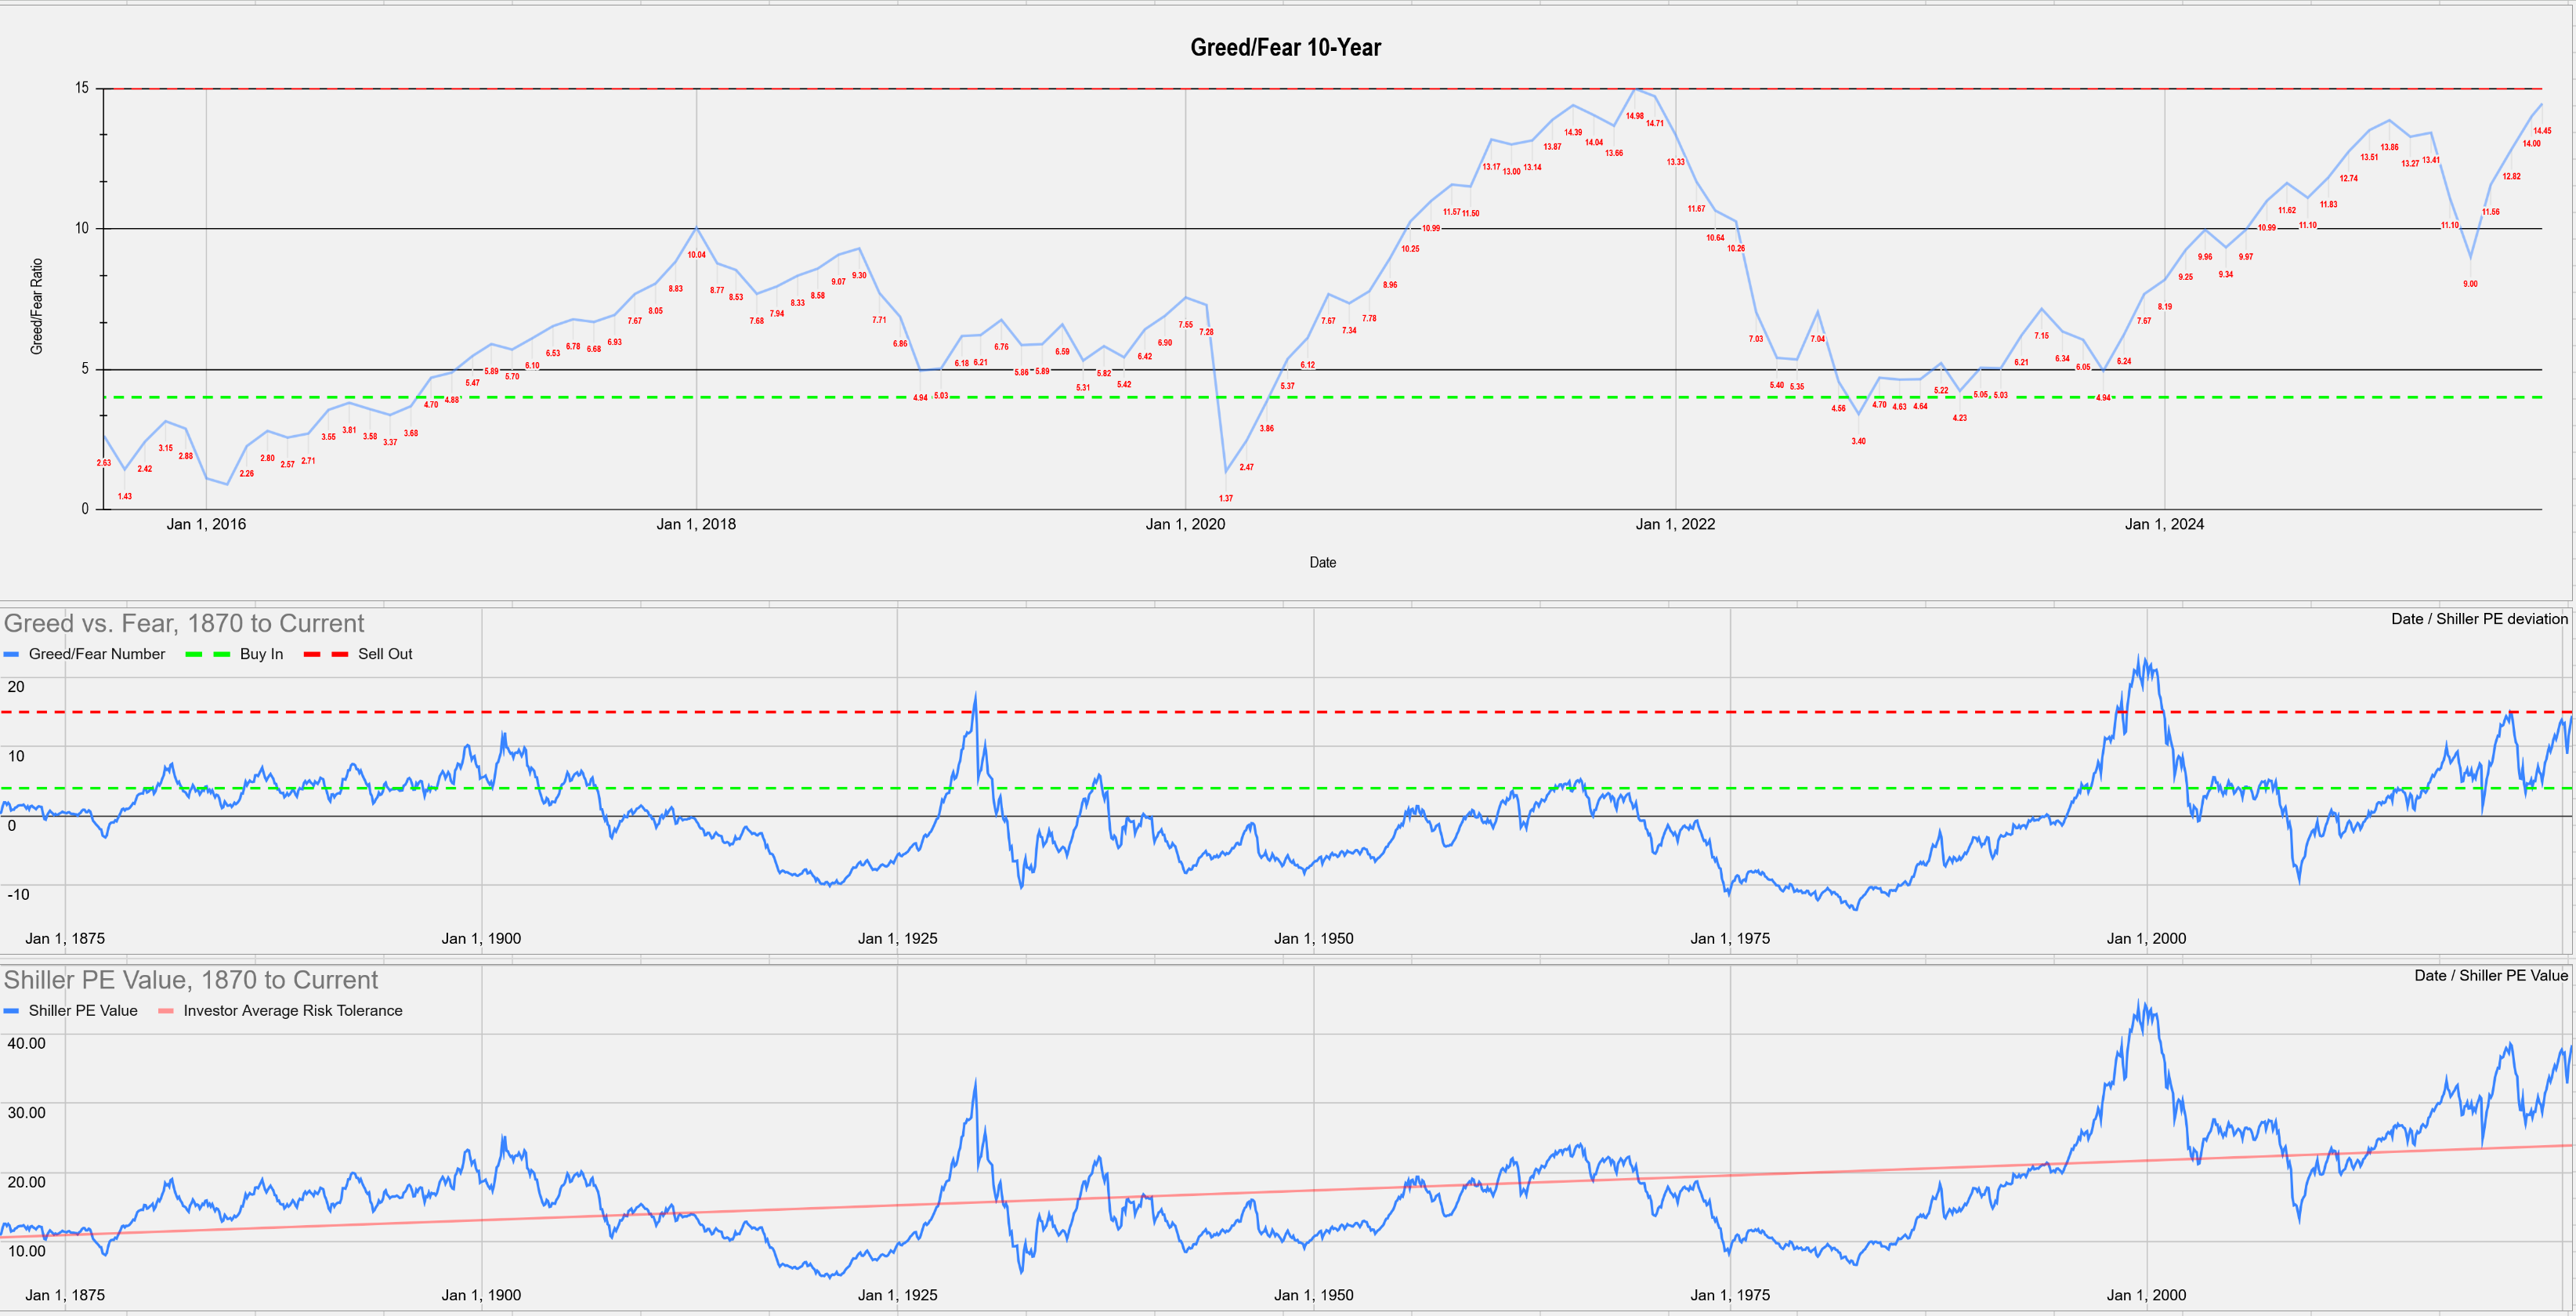Click "Jan 1, 1900" in the Greed vs. Fear chart

coord(481,937)
